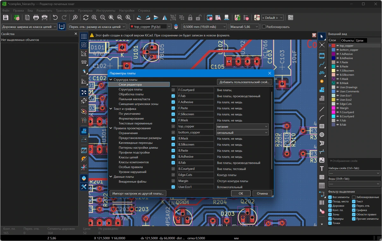
Task: Click the Unlock open padlock icon
Action: [199, 18]
